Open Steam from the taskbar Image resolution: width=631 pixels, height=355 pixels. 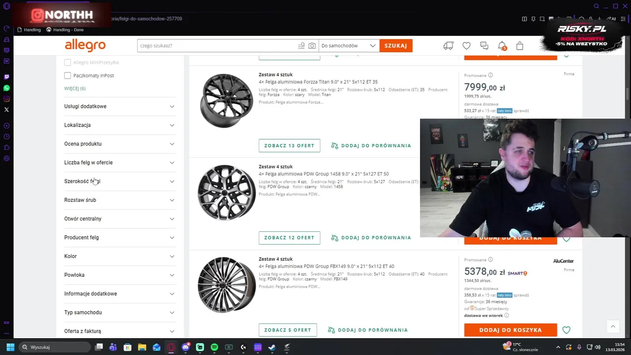272,347
